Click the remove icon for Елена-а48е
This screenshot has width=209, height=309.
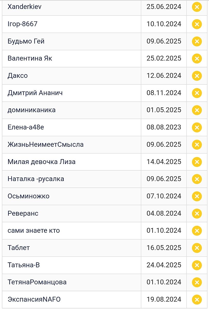coord(197,127)
